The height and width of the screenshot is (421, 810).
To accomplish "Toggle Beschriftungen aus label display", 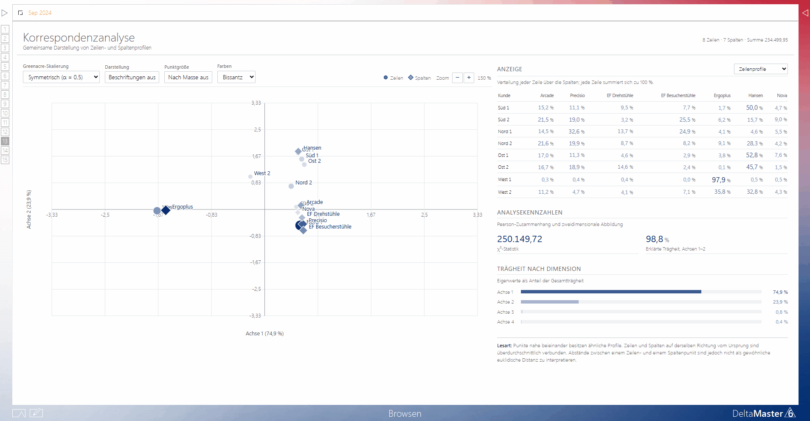I will tap(132, 77).
